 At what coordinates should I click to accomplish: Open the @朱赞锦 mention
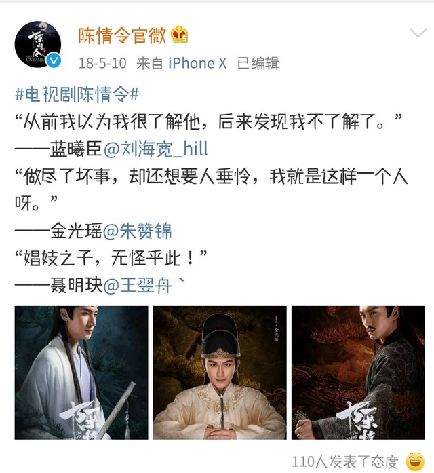pyautogui.click(x=138, y=231)
